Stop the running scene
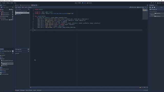Viewport: 164px width, 92px height. [156, 3]
